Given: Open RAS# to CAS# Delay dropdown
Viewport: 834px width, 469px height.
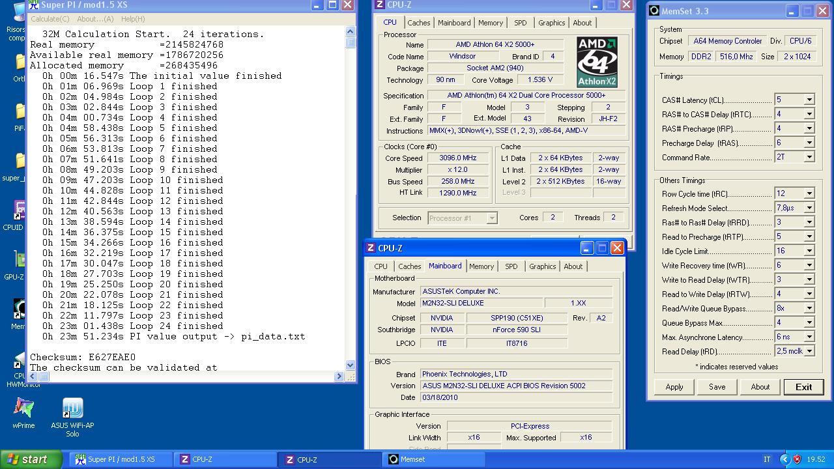Looking at the screenshot, I should click(809, 115).
